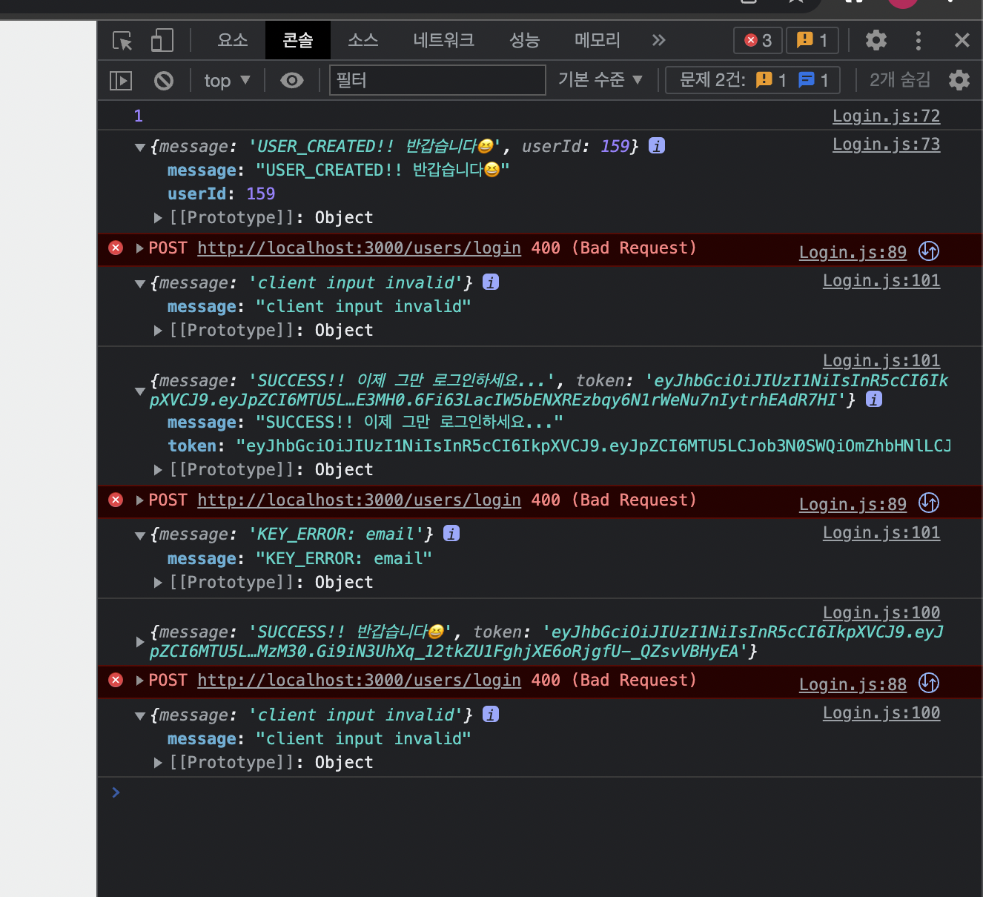Collapse the '이제 그만 로그인하세요' SUCCESS object
The width and height of the screenshot is (983, 897).
pyautogui.click(x=140, y=391)
